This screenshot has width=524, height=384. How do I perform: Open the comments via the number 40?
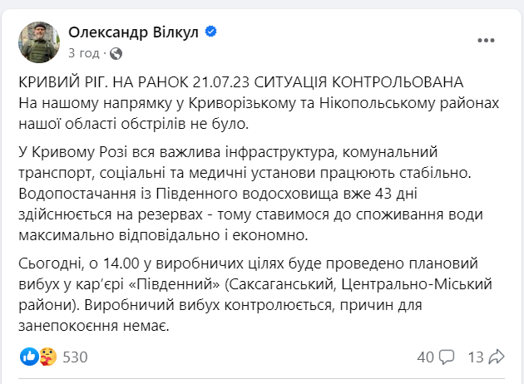(425, 357)
